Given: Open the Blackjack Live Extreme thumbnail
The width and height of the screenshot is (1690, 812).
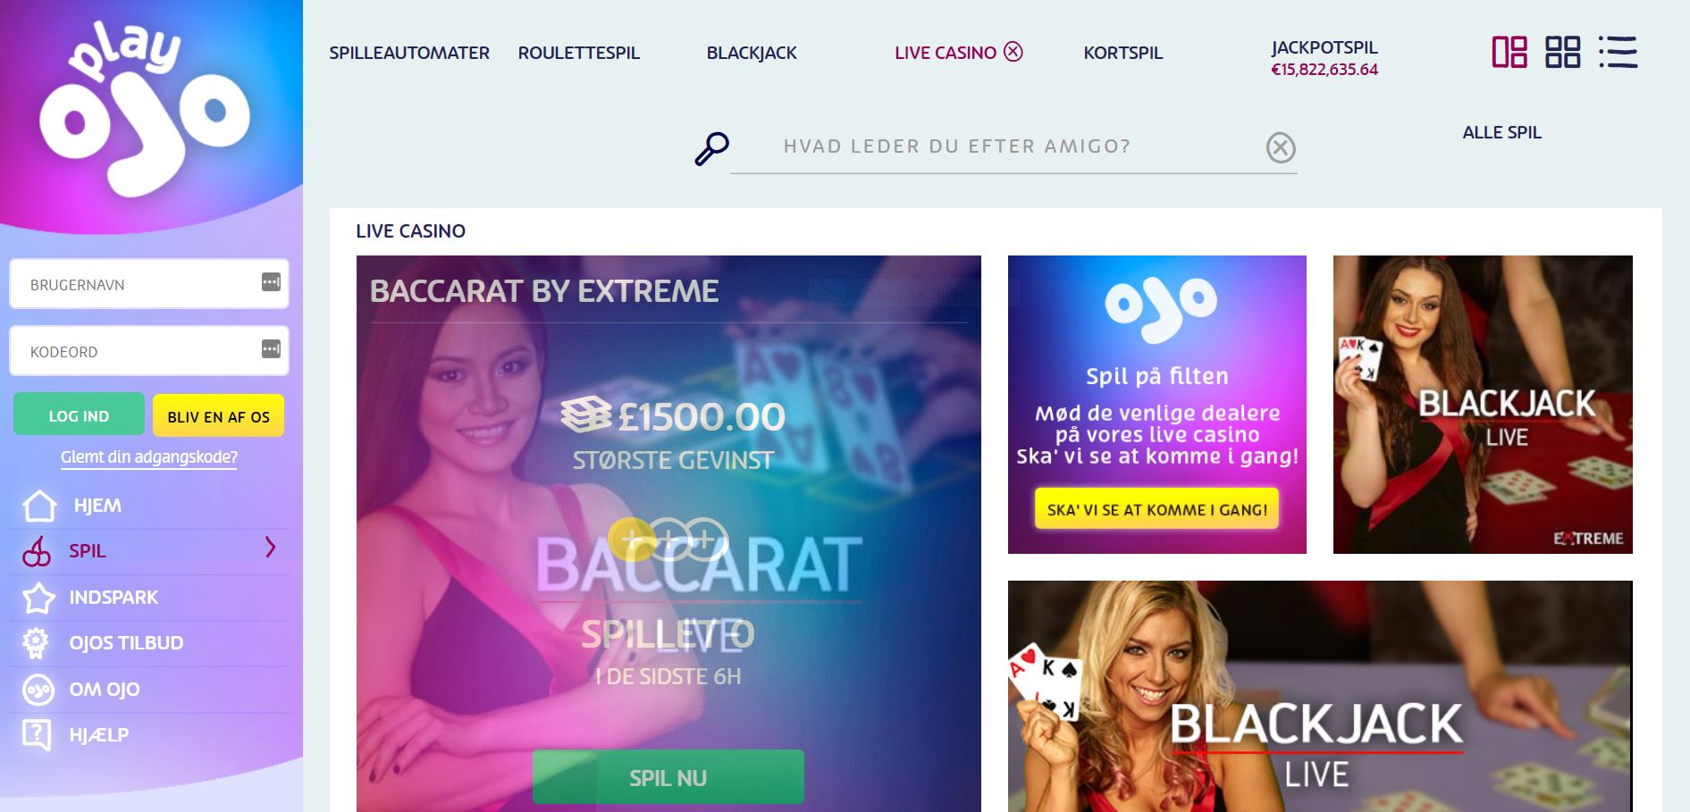Looking at the screenshot, I should point(1483,405).
